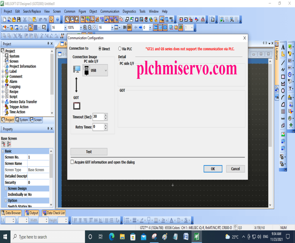Open the PC side I/F USB dropdown
The height and width of the screenshot is (243, 295).
(95, 71)
